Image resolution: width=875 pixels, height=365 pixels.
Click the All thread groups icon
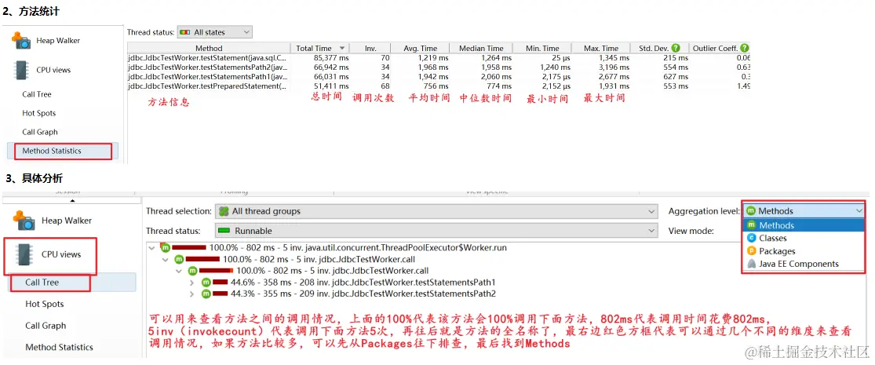224,211
